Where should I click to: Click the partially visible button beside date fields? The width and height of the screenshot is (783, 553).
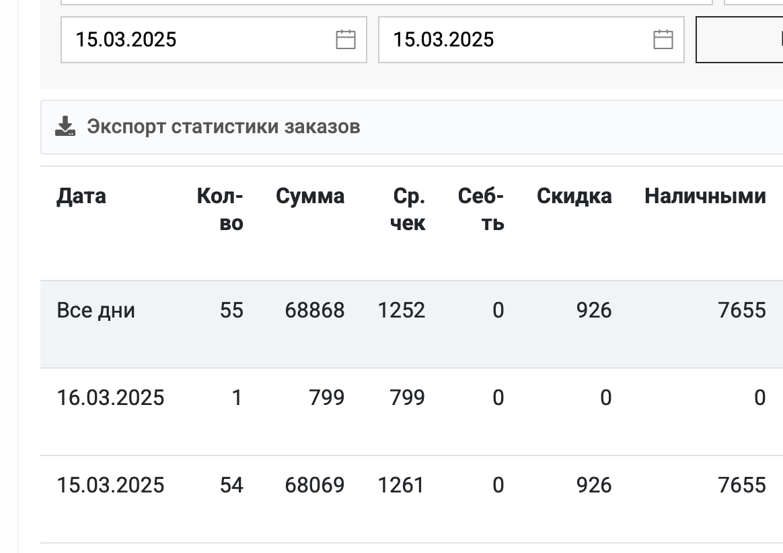point(739,40)
